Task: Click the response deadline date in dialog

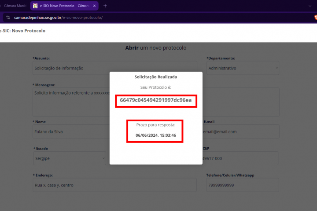Action: [x=156, y=135]
